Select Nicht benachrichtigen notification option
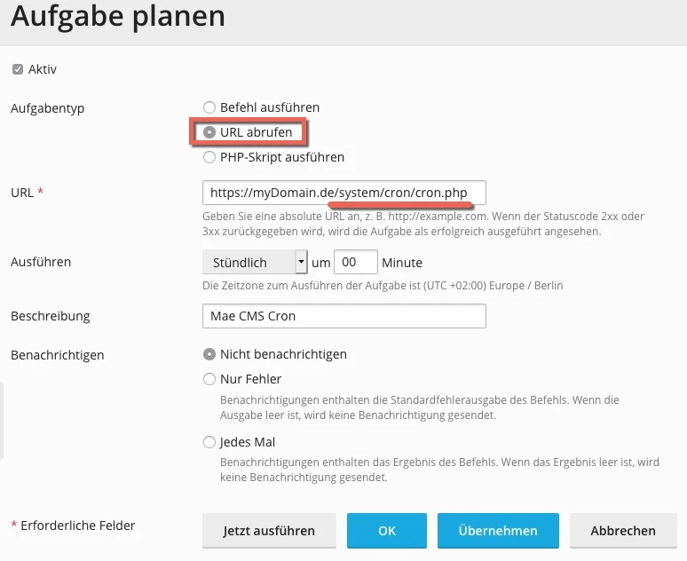Viewport: 687px width, 561px height. click(x=209, y=354)
